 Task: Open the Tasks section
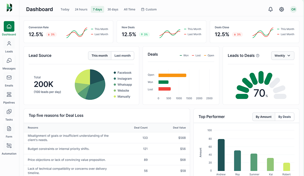click(x=9, y=114)
